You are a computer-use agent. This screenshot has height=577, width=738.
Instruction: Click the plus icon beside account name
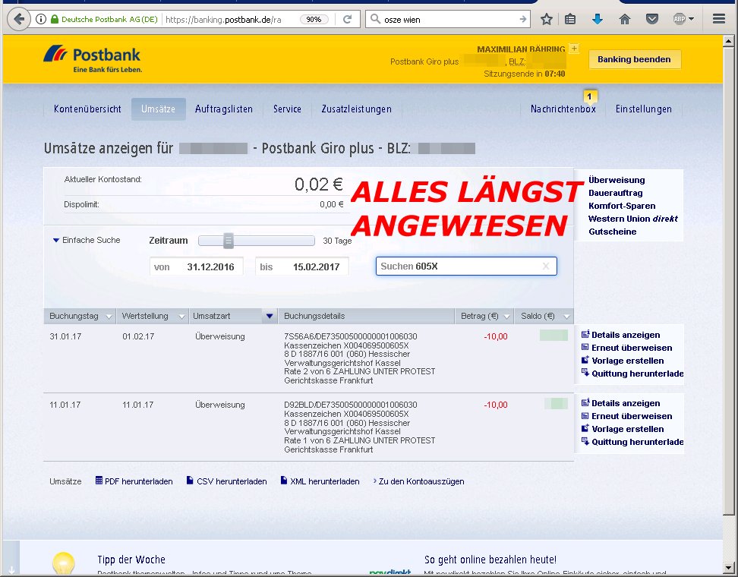point(574,48)
